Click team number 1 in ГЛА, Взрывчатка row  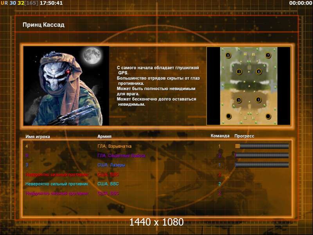click(x=219, y=146)
